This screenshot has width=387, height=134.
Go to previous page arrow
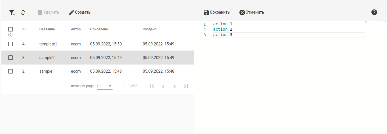click(x=163, y=86)
